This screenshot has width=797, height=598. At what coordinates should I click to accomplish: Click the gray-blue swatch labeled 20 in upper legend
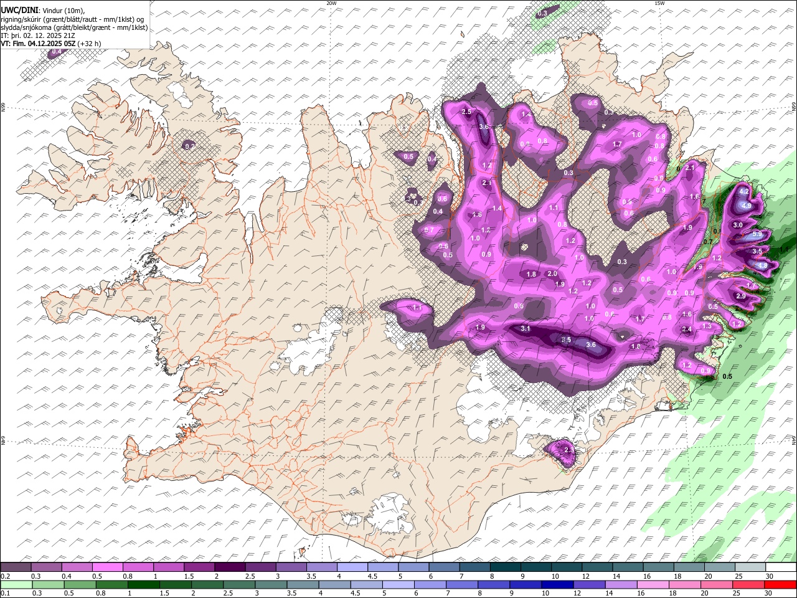tap(719, 567)
